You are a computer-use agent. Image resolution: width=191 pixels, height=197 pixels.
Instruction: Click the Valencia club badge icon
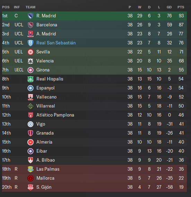pyautogui.click(x=31, y=61)
